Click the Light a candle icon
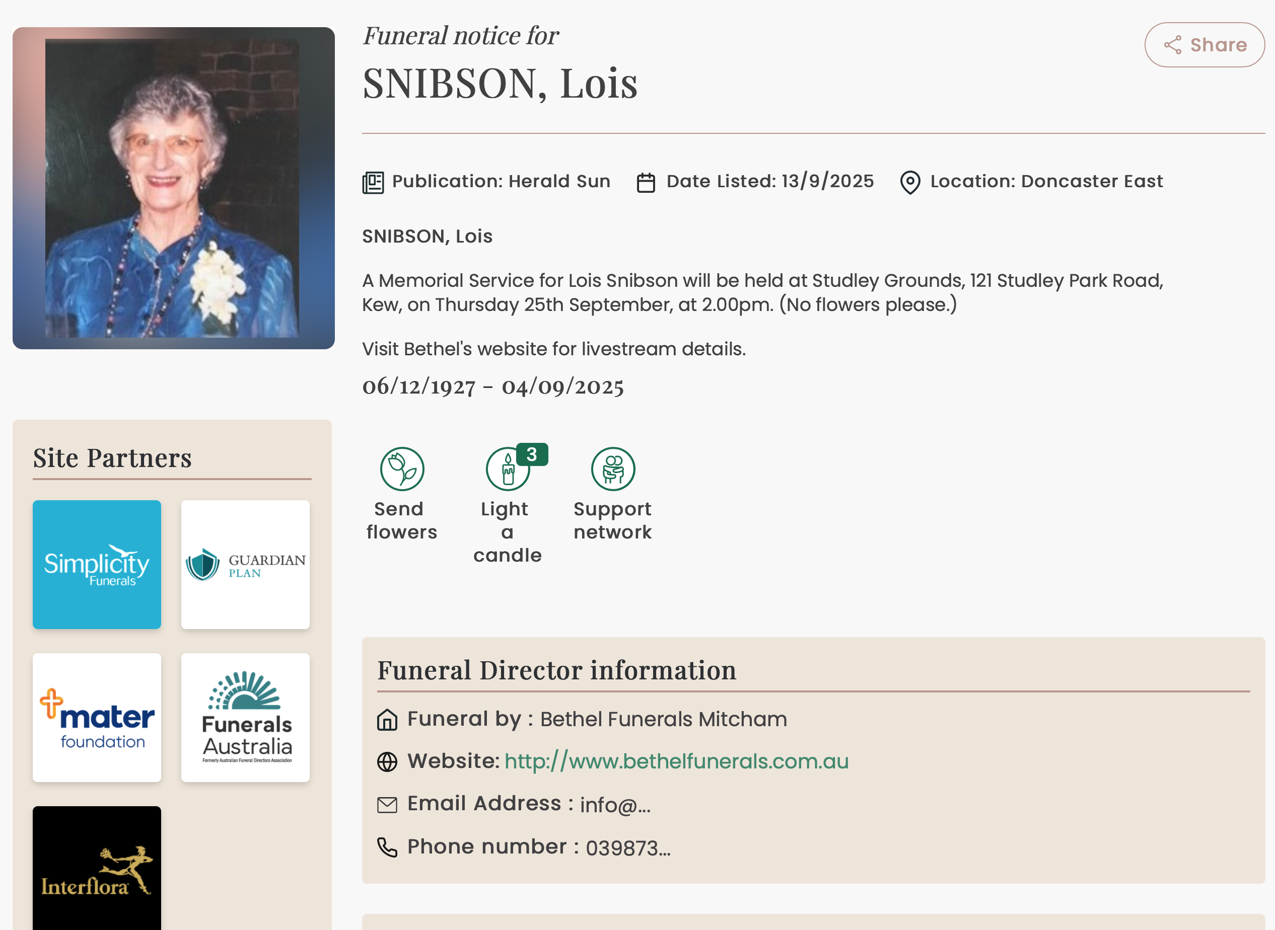Image resolution: width=1275 pixels, height=930 pixels. coord(508,469)
